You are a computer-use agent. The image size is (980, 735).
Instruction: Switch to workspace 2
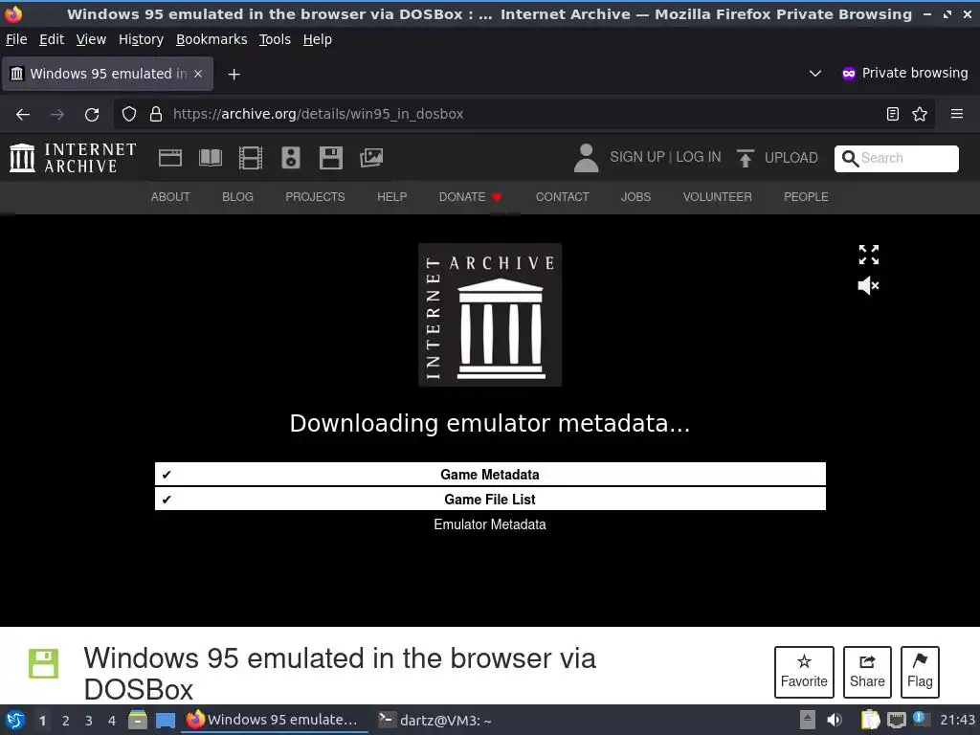pyautogui.click(x=66, y=721)
